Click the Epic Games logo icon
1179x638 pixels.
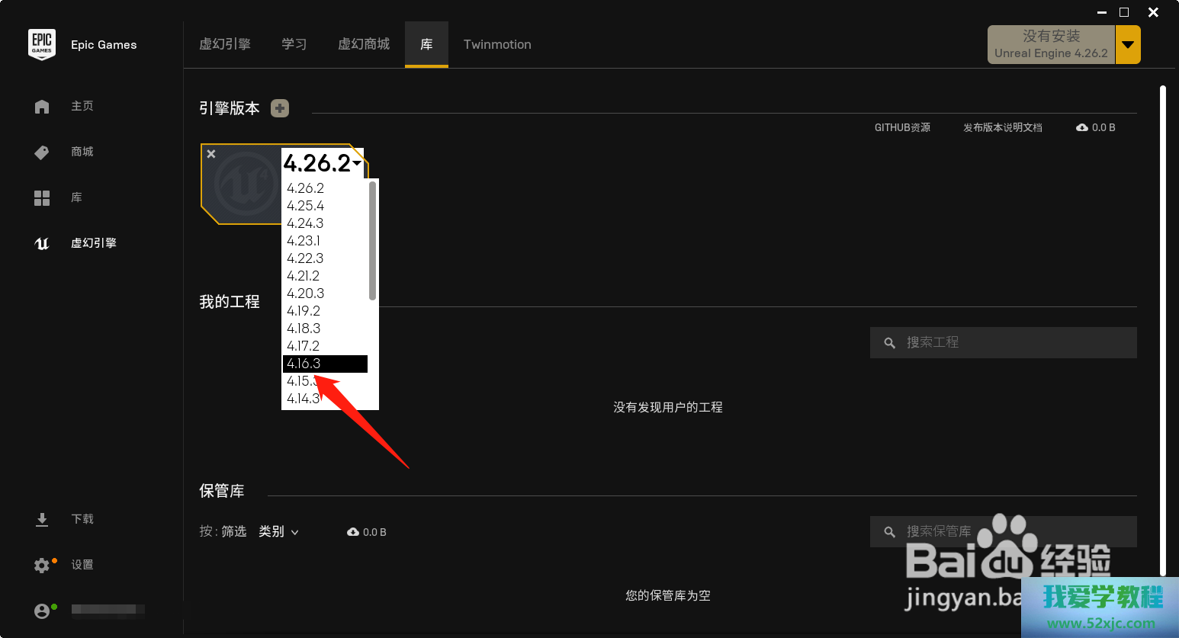pyautogui.click(x=42, y=44)
